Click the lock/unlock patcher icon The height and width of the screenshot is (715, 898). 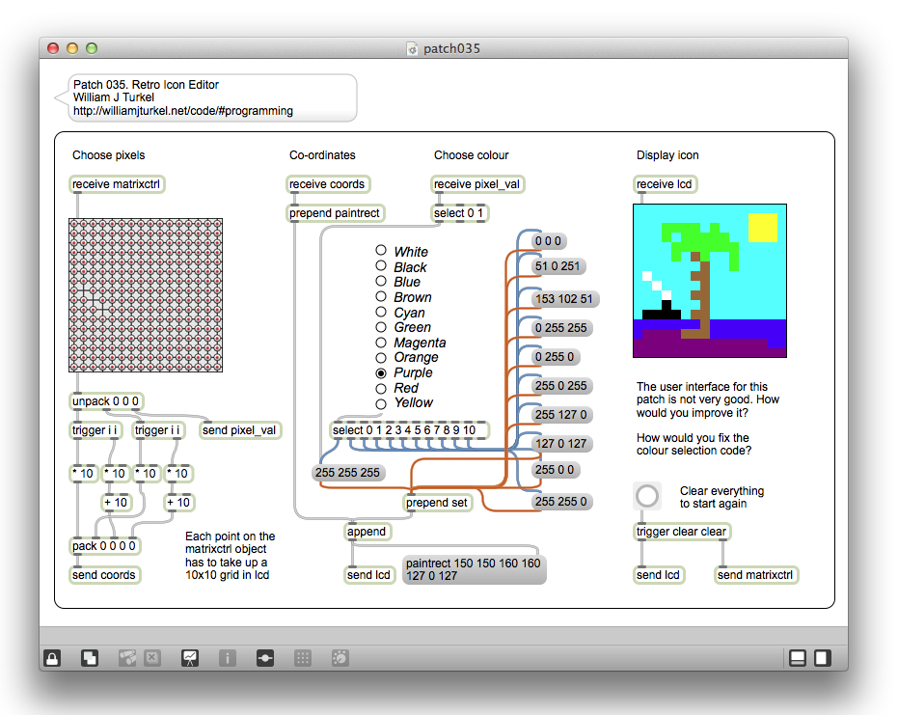[53, 658]
